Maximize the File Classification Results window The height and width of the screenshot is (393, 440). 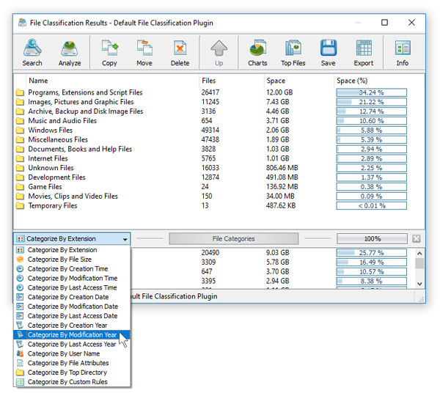[x=385, y=23]
